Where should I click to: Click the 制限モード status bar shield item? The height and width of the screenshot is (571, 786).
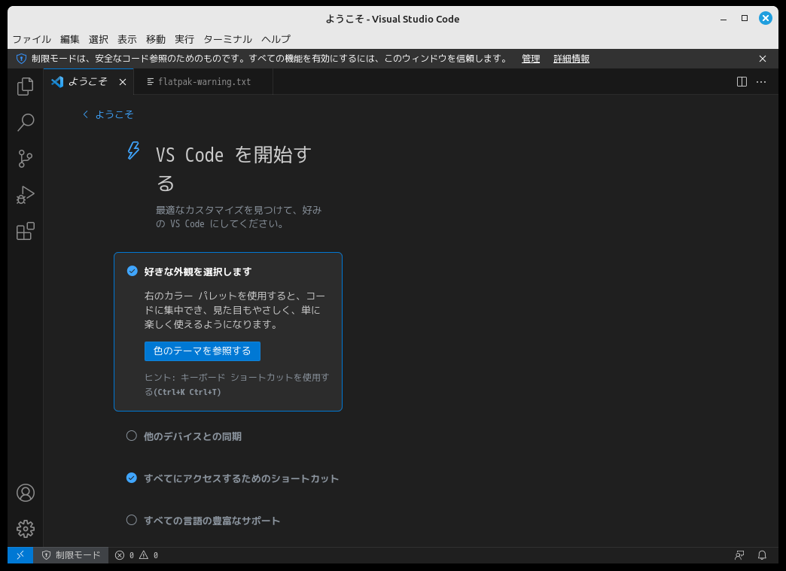click(x=72, y=555)
